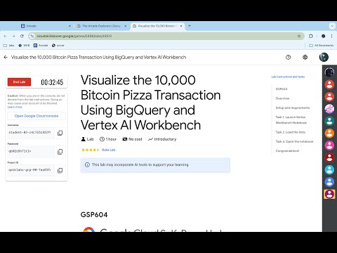Switch to The Arcade Explorers tab
Viewport: 337px width, 253px height.
click(x=102, y=26)
